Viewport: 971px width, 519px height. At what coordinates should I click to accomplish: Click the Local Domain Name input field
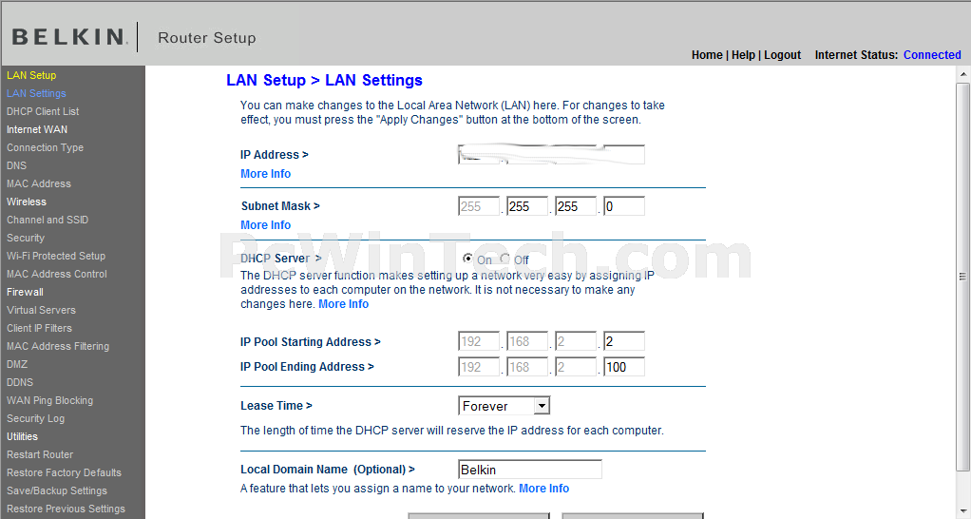pos(530,470)
